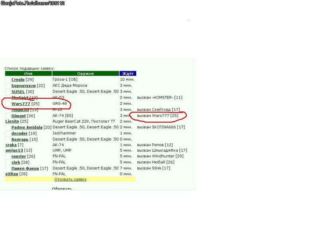Open the Павел Факов player link
Screen dimensions: 310x232
click(x=25, y=168)
